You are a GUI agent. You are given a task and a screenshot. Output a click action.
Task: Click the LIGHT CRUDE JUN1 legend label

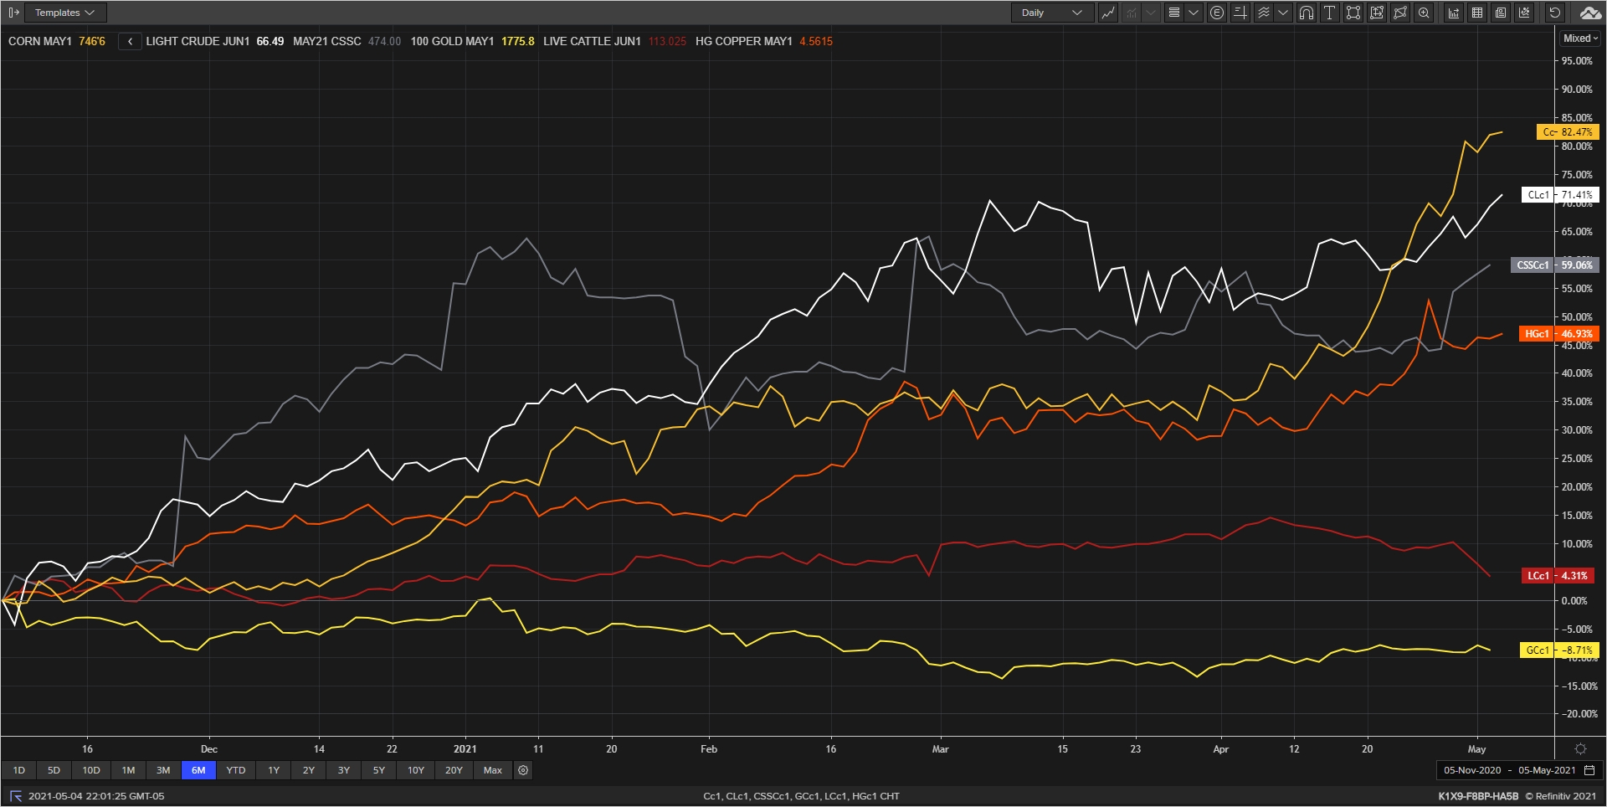point(198,41)
